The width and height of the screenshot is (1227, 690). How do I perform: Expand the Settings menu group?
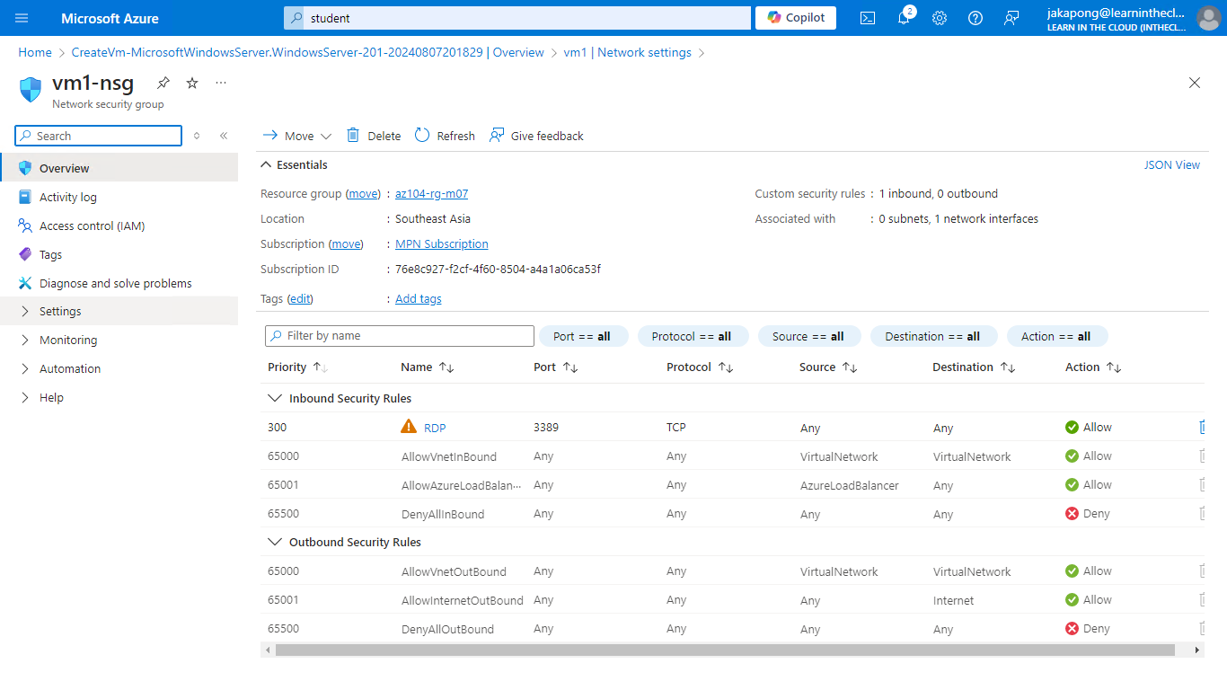point(119,311)
